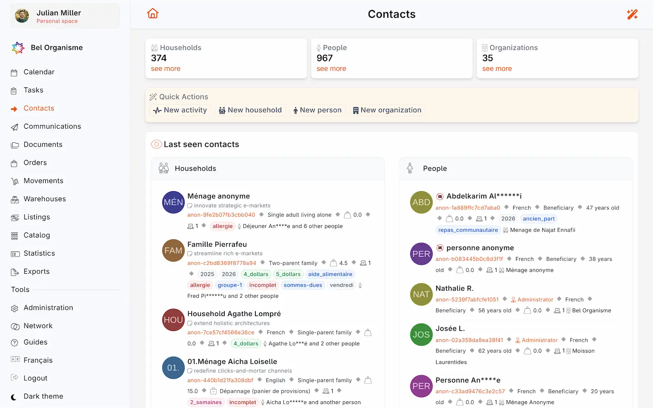653x408 pixels.
Task: Open Calendar from the sidebar
Action: point(39,72)
